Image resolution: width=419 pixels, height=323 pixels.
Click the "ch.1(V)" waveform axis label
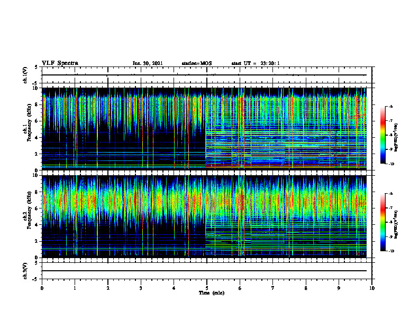[x=25, y=75]
